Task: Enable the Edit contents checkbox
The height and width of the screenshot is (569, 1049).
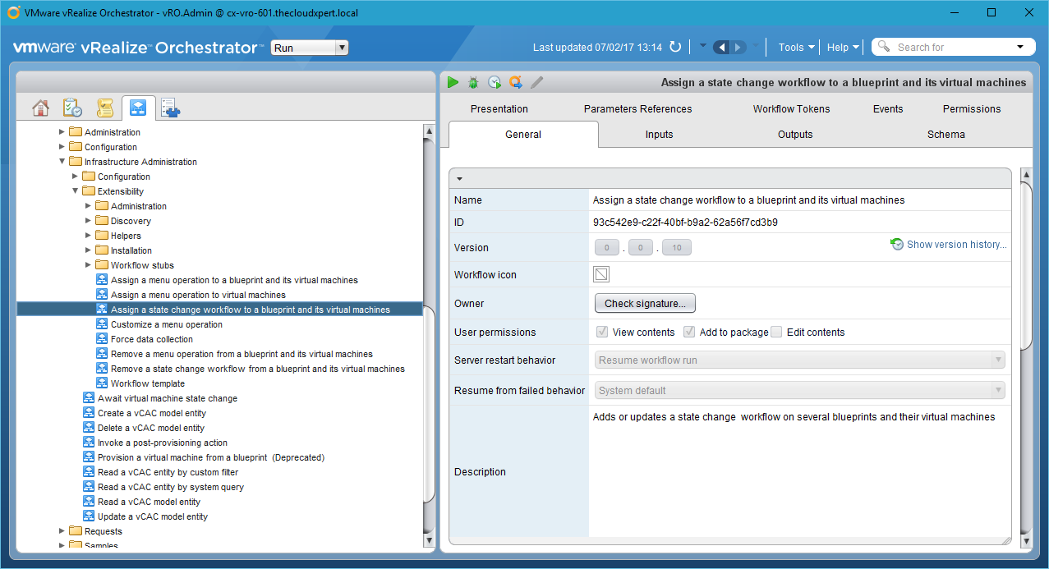Action: 776,332
